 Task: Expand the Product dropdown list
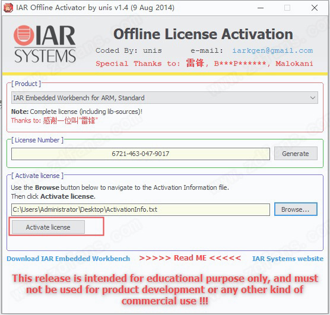click(313, 98)
